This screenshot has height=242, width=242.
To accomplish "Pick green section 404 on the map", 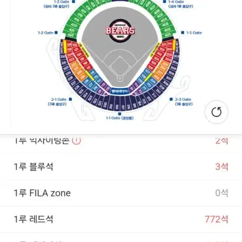I will point(163,20).
